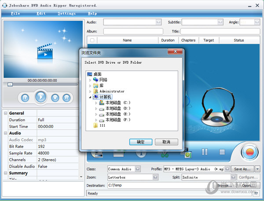The width and height of the screenshot is (264, 201).
Task: Click the scissors Clip icon in toolbar
Action: coord(164,154)
